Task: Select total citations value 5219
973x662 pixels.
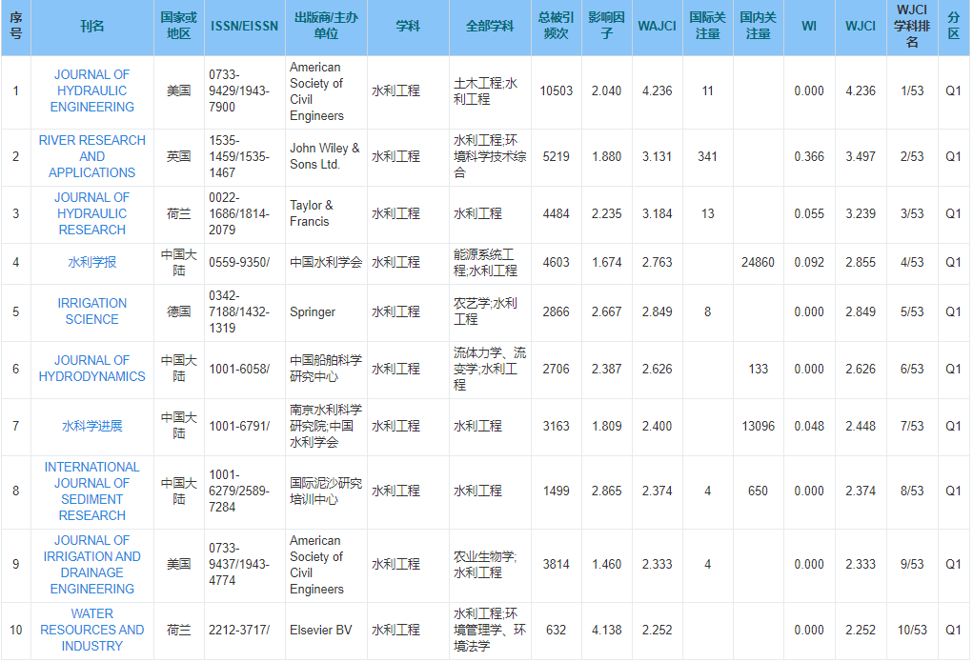Action: (556, 157)
